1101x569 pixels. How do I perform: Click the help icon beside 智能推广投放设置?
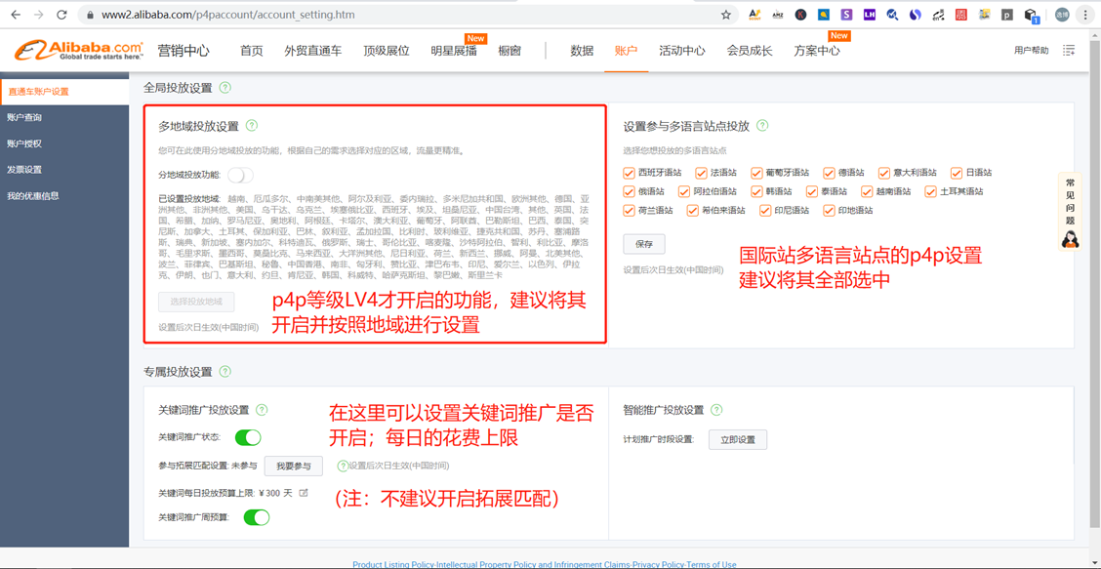point(715,409)
